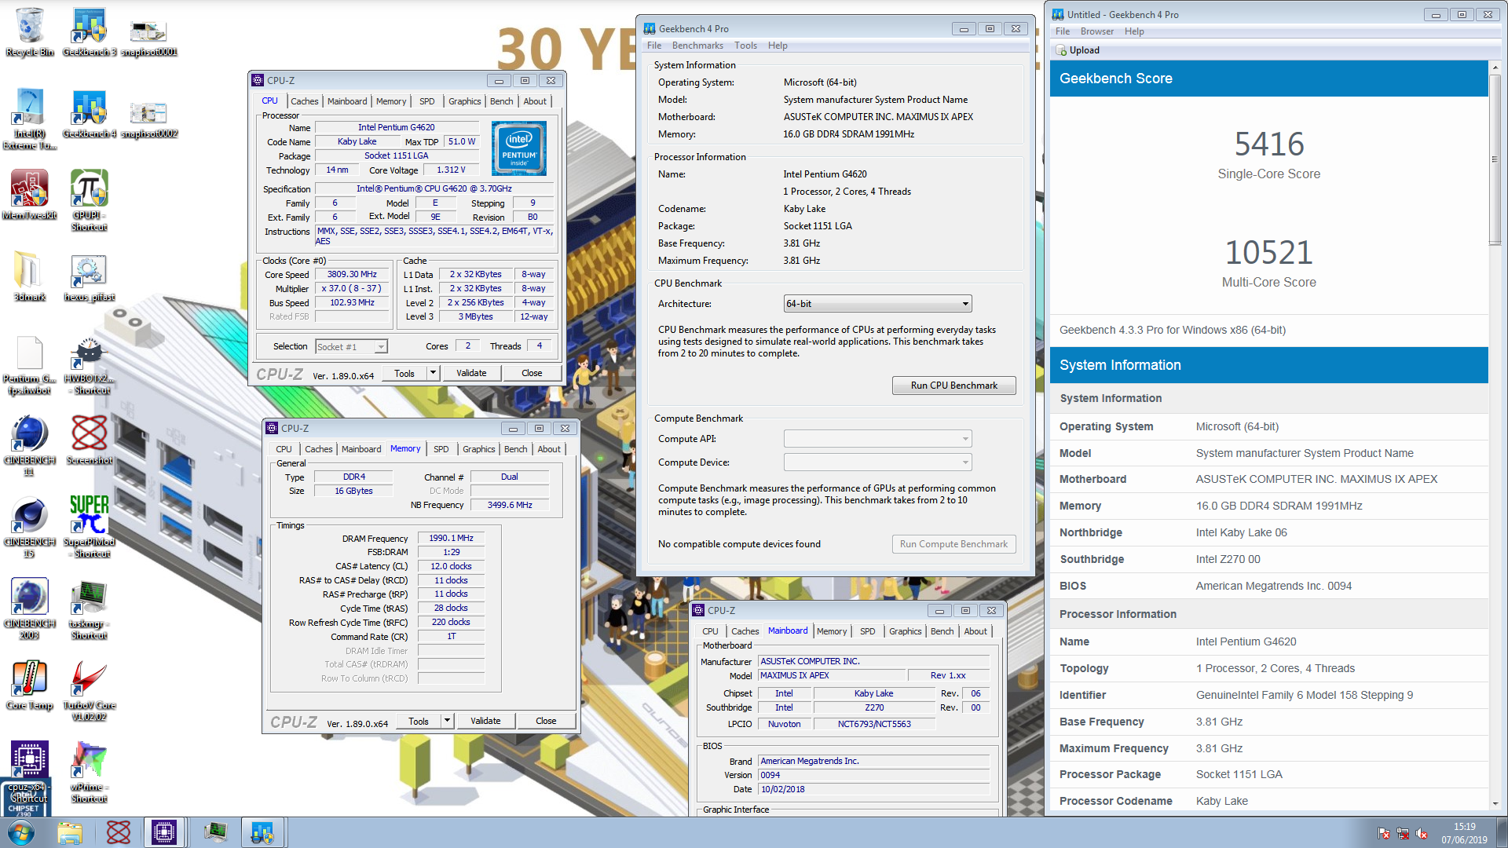Click Close button in Memory CPU-Z window
The height and width of the screenshot is (848, 1508).
(x=546, y=722)
